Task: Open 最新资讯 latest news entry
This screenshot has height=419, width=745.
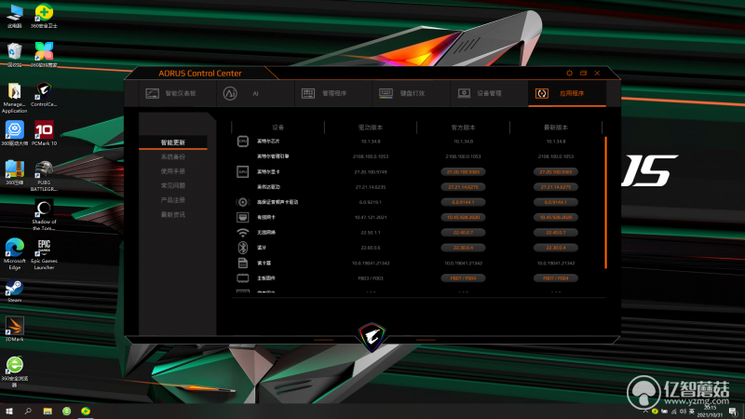Action: click(173, 215)
